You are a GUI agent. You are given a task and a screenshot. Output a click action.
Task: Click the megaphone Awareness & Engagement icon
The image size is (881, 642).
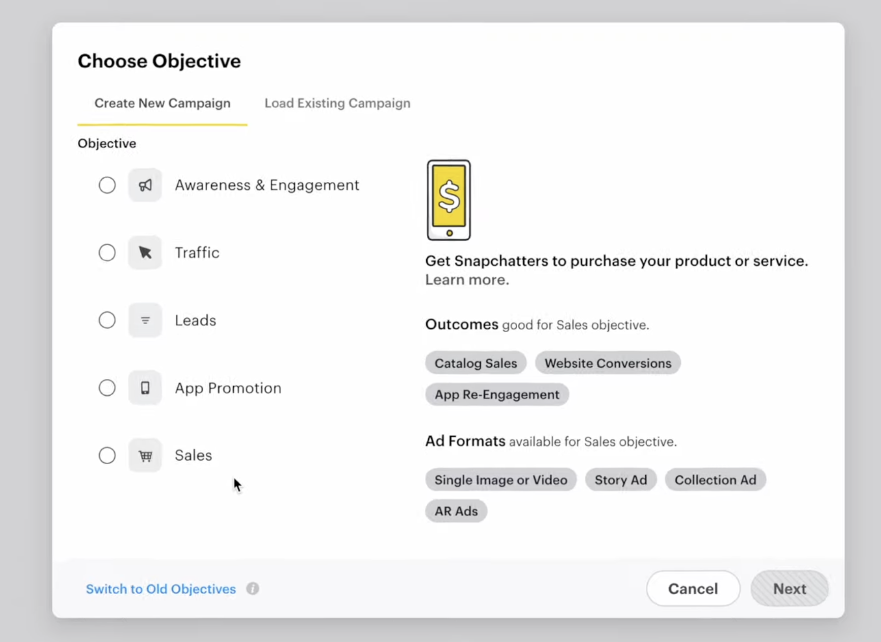(x=145, y=185)
